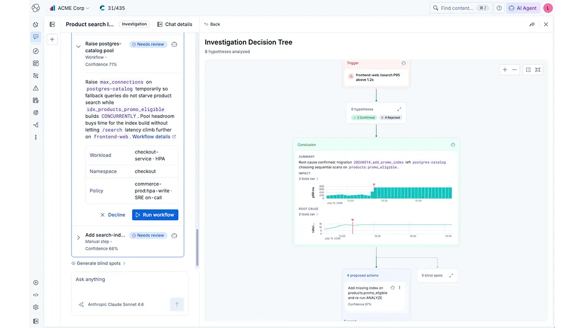This screenshot has width=584, height=328.
Task: Open the sliders settings sidebar icon
Action: pyautogui.click(x=36, y=76)
